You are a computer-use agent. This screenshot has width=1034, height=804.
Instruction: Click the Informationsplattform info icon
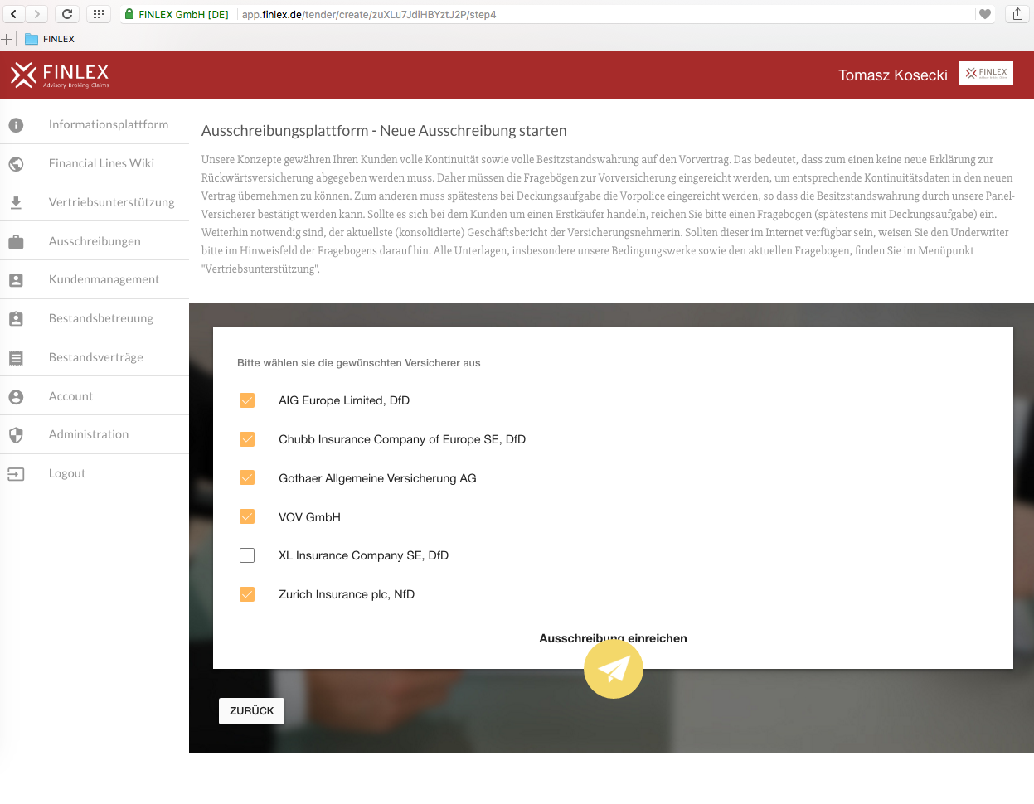pyautogui.click(x=16, y=125)
